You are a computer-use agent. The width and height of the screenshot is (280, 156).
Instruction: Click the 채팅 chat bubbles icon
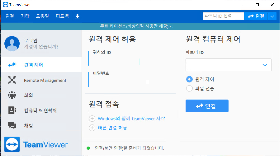pyautogui.click(x=12, y=125)
